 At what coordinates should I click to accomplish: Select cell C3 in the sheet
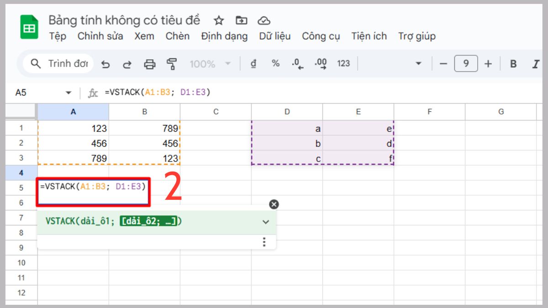point(216,158)
